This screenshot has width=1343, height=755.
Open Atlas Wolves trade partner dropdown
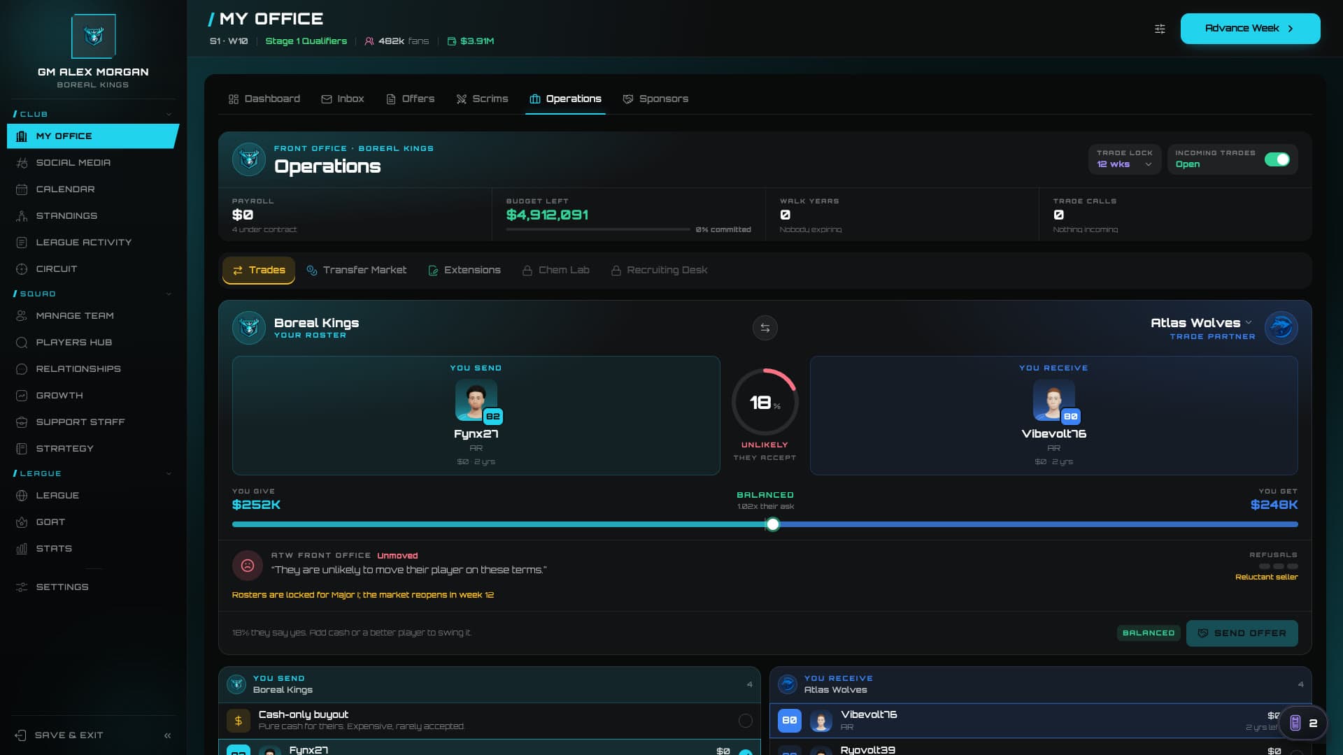pos(1202,323)
